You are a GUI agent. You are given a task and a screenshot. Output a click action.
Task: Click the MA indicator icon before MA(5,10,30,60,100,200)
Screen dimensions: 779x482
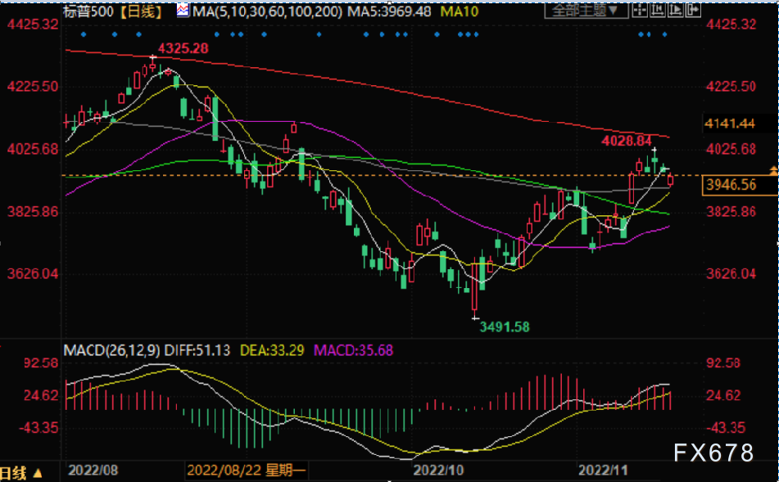pyautogui.click(x=183, y=11)
